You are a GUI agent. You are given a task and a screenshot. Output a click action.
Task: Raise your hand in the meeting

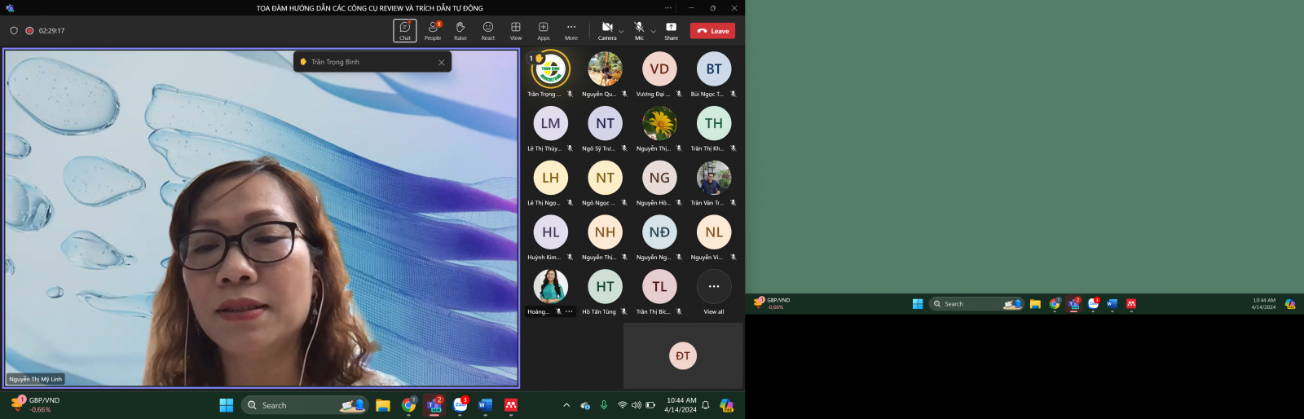(x=460, y=30)
